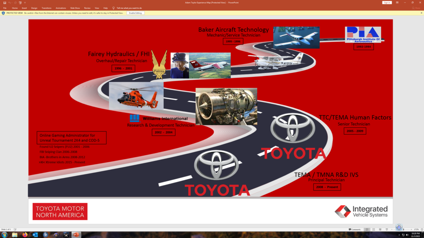The width and height of the screenshot is (424, 238).
Task: Click the Baker Aircraft Technology heading
Action: pyautogui.click(x=233, y=30)
